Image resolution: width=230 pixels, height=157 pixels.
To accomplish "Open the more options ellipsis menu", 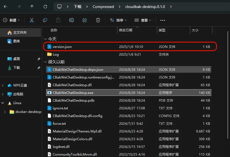I will 162,20.
